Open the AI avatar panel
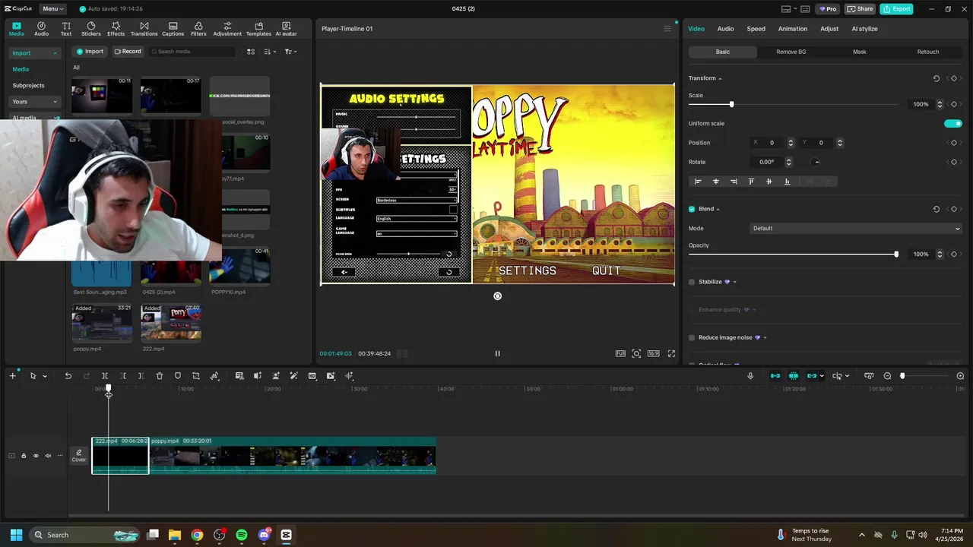This screenshot has height=547, width=973. pyautogui.click(x=286, y=29)
